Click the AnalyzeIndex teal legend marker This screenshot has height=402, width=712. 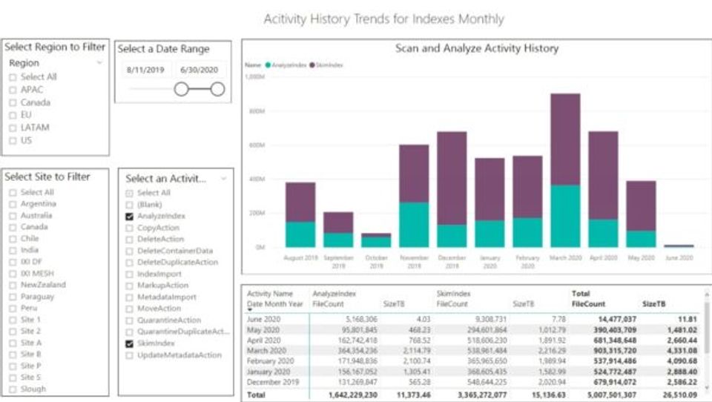click(x=268, y=65)
